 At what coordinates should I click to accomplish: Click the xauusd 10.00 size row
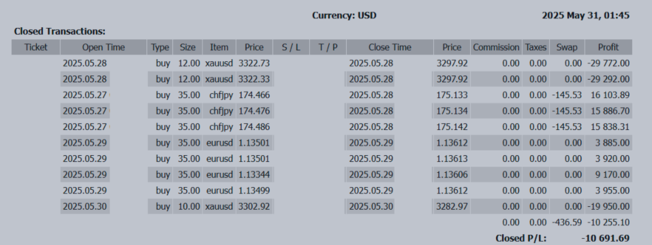point(322,206)
